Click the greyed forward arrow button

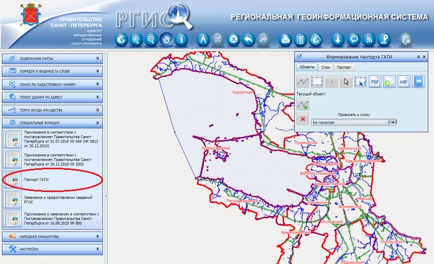coord(264,40)
